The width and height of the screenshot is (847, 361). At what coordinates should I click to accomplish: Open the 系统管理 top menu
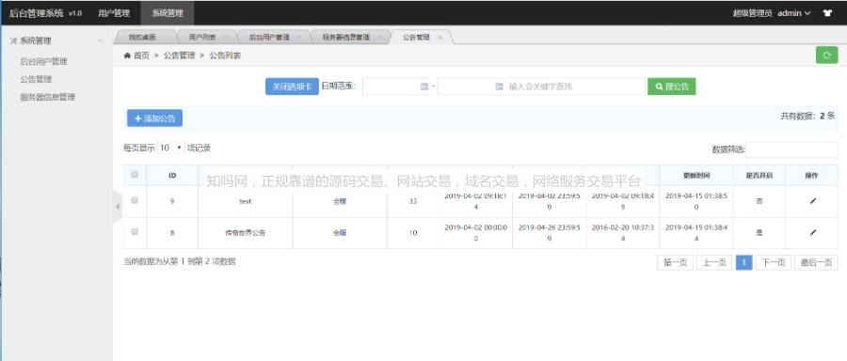[167, 13]
